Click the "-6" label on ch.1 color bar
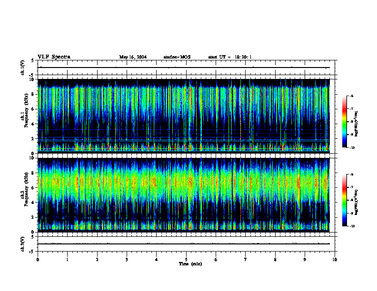The width and height of the screenshot is (377, 291). 351,96
